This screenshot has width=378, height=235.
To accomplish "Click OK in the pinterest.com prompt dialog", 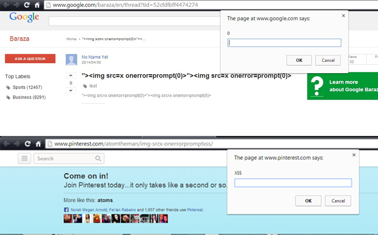I will (308, 201).
